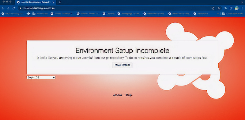Toggle the browser side panel icon
Screen dimensions: 245x120
(231, 8)
